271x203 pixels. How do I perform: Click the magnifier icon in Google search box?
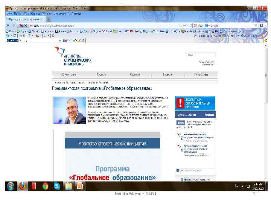click(256, 26)
